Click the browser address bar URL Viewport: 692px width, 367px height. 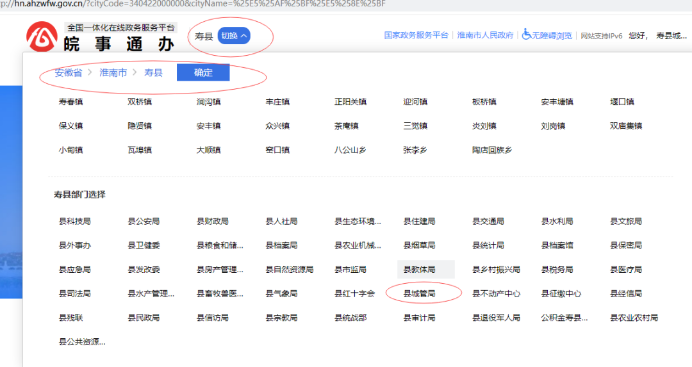193,4
